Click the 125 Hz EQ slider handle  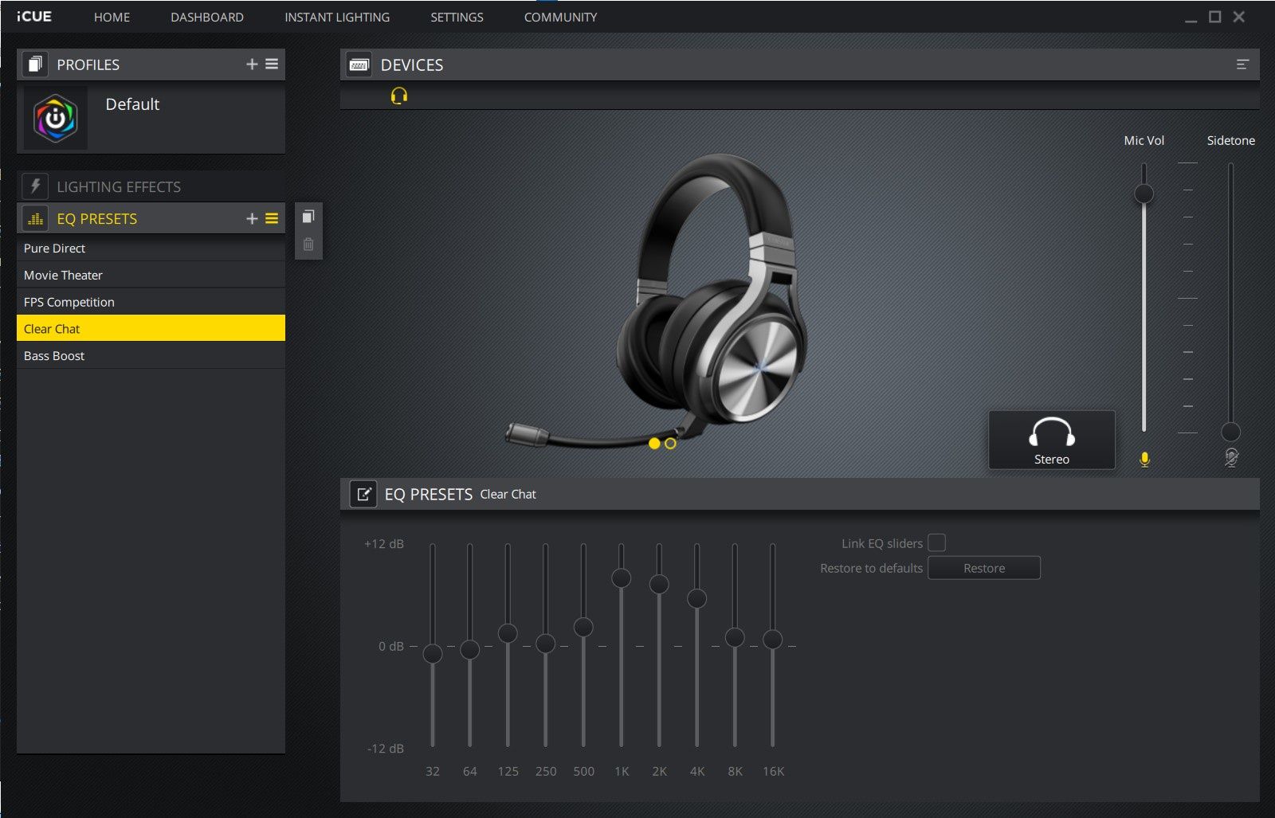508,633
